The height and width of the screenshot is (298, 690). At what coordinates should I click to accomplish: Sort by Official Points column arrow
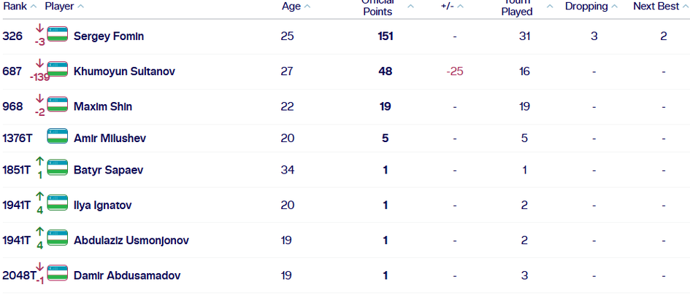(410, 6)
